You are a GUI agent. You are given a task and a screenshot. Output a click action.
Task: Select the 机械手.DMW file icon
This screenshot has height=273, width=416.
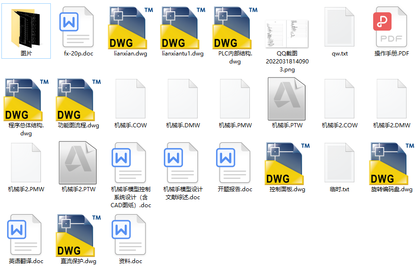click(x=183, y=99)
